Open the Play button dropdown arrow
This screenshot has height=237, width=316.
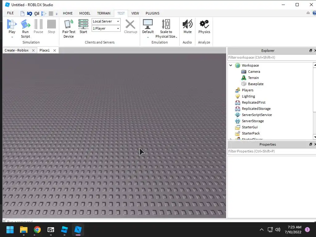12,37
